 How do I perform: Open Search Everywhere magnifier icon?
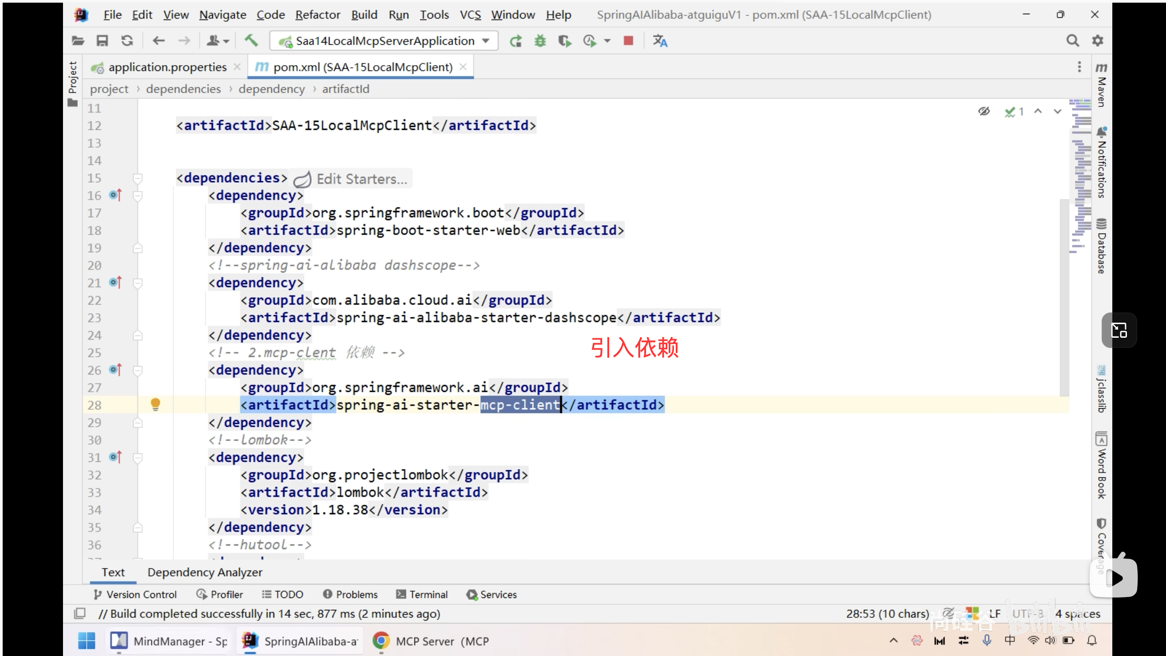coord(1072,41)
